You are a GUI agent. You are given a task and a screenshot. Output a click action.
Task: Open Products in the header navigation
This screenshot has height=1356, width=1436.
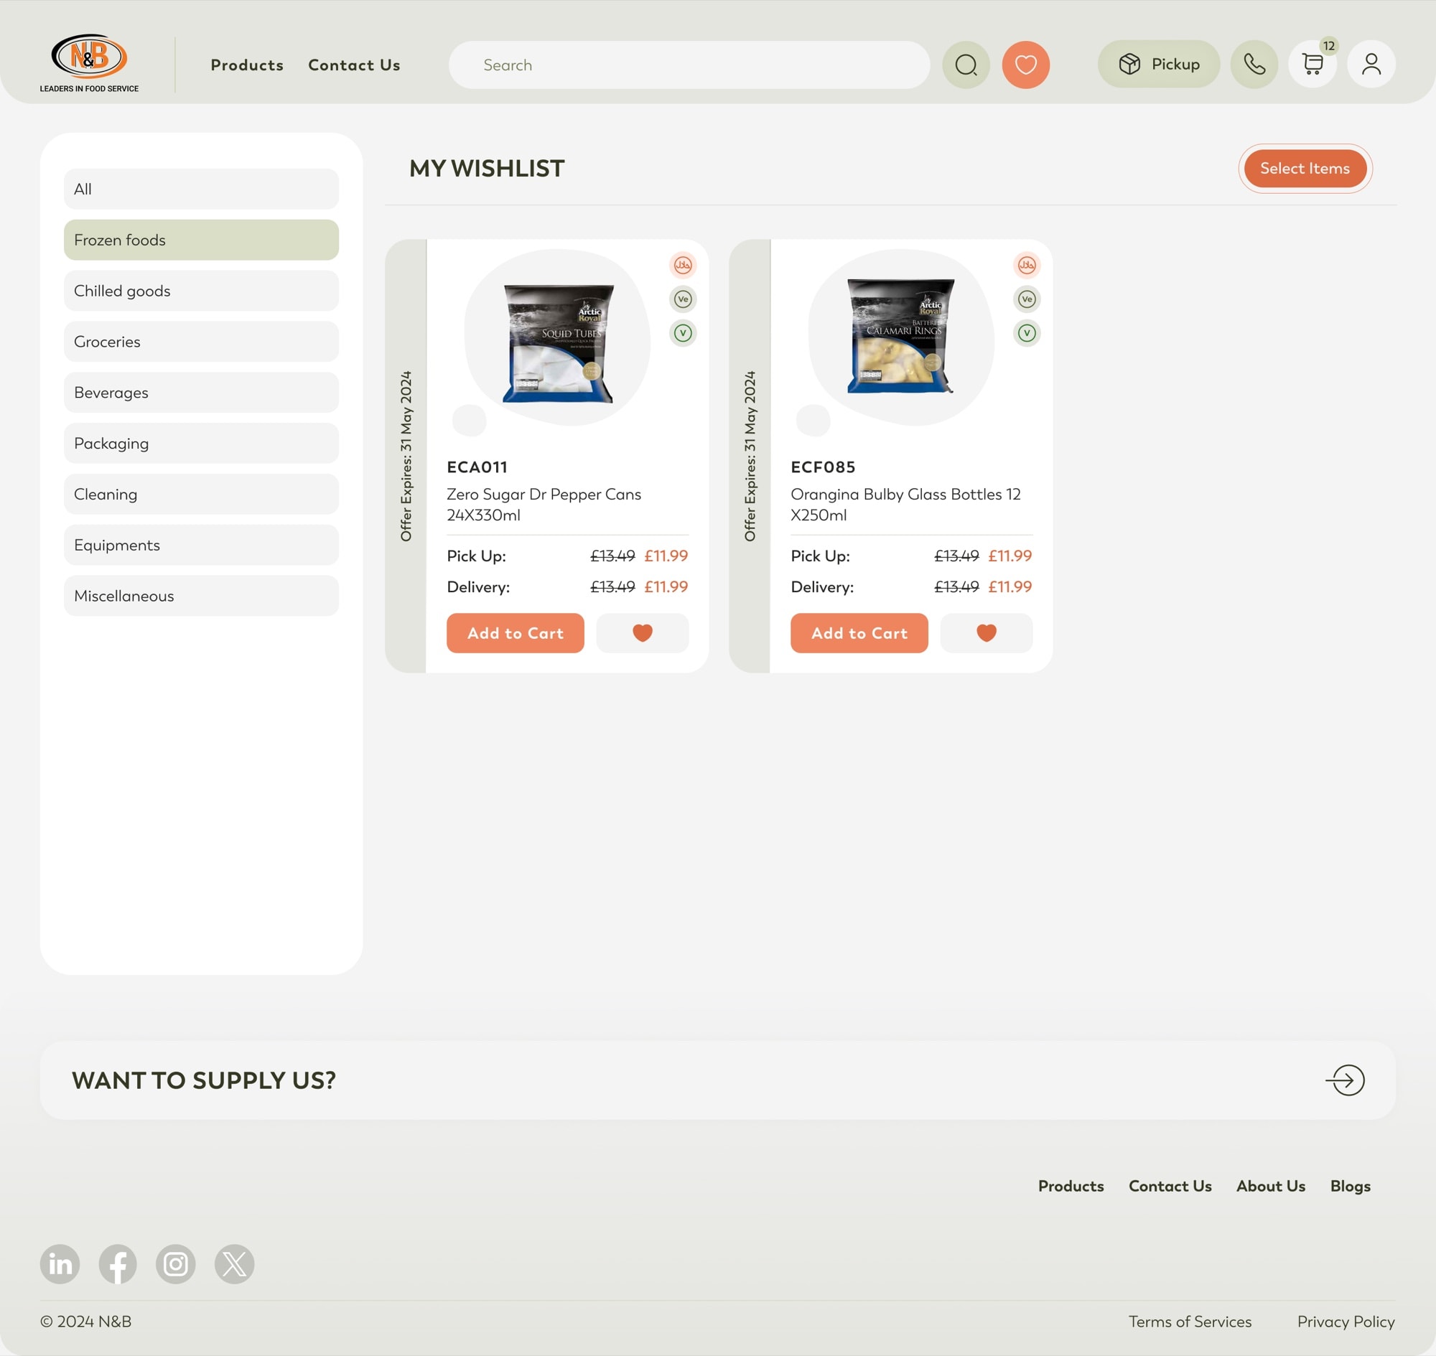(247, 65)
